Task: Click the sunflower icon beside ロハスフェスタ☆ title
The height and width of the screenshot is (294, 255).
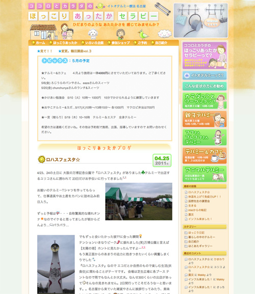Action: [41, 159]
